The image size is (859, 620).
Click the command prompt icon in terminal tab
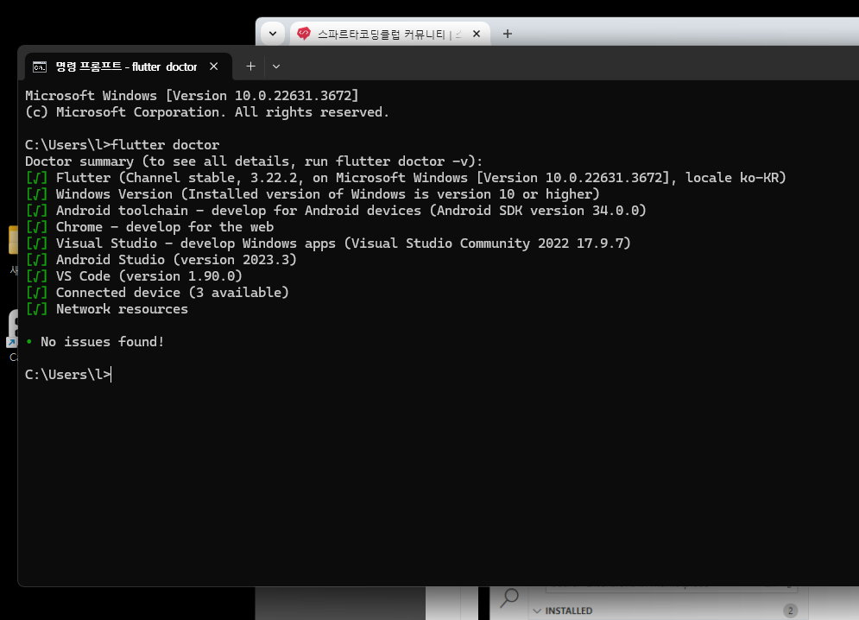click(40, 66)
